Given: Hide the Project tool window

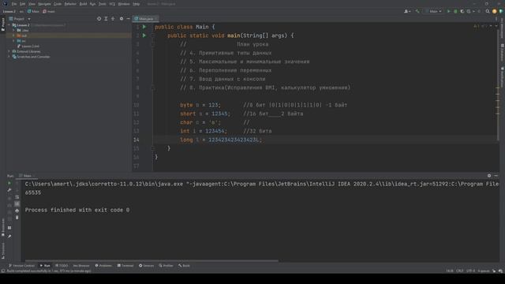Looking at the screenshot, I should point(128,19).
